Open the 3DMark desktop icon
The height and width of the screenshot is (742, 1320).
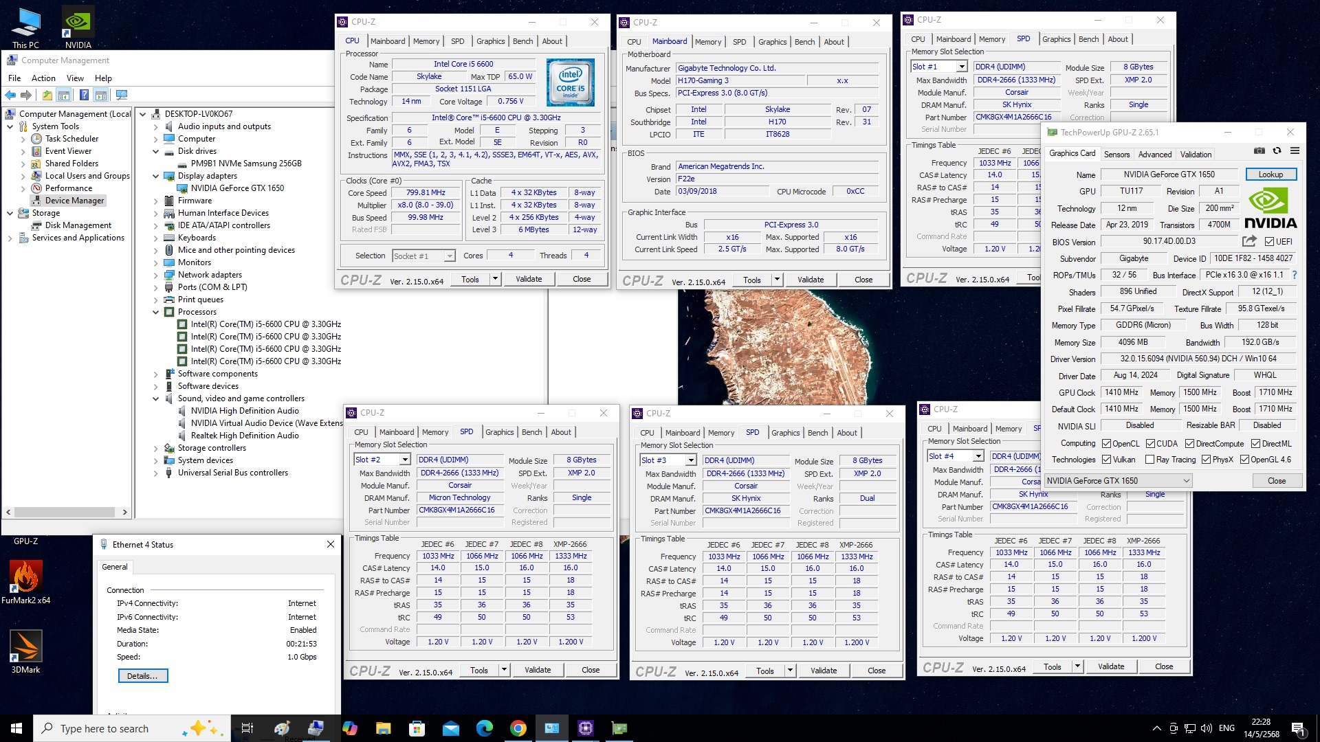(x=25, y=651)
